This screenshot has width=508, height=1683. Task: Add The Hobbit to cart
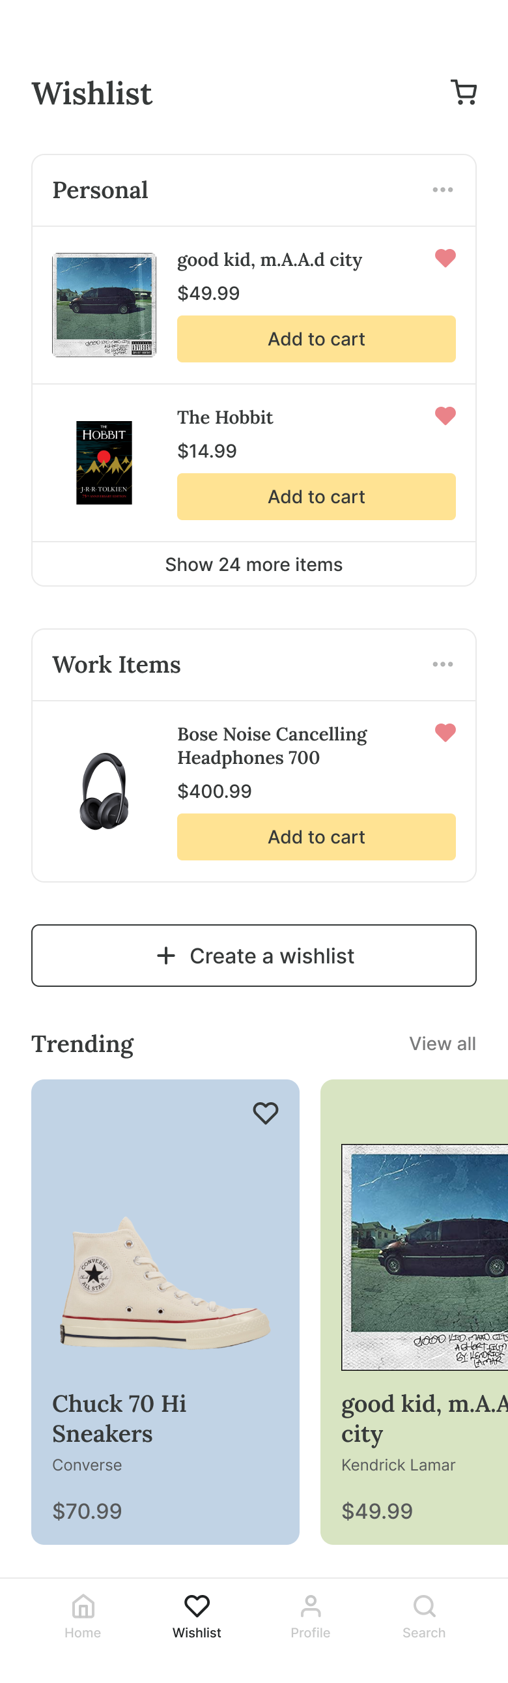(x=316, y=497)
